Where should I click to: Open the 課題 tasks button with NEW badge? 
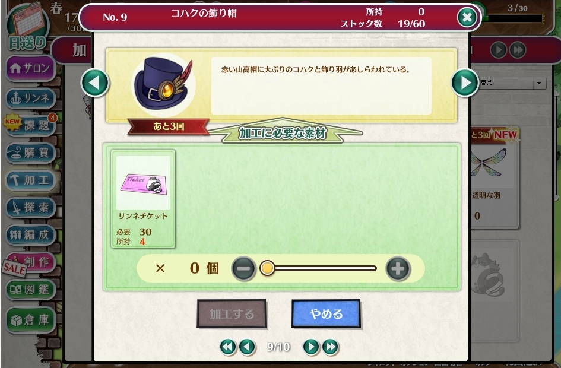(30, 125)
